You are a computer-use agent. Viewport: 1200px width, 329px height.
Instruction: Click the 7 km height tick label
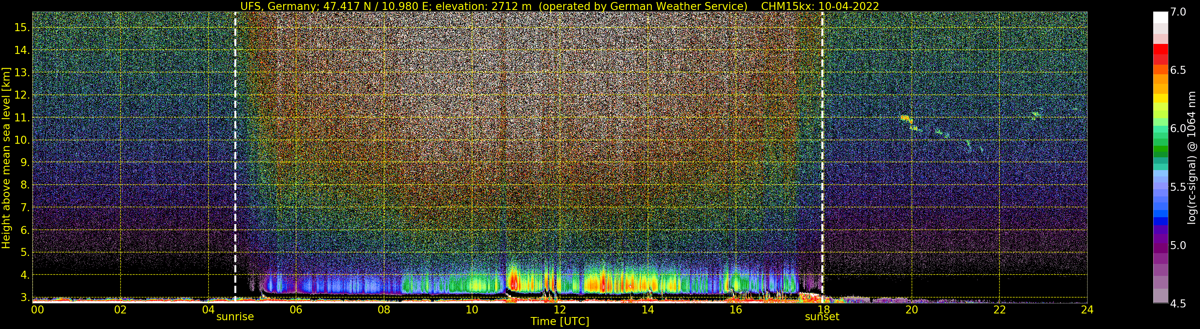coord(24,207)
